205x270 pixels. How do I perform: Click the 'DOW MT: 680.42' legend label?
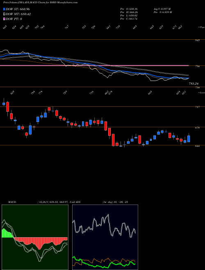(18, 14)
